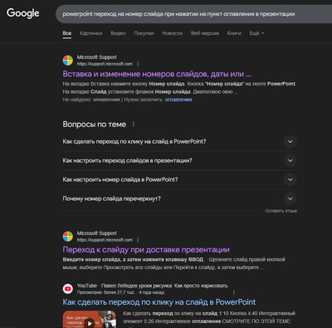Image resolution: width=332 pixels, height=328 pixels.
Task: Open the three-dot menu of first result
Action: (x=138, y=64)
